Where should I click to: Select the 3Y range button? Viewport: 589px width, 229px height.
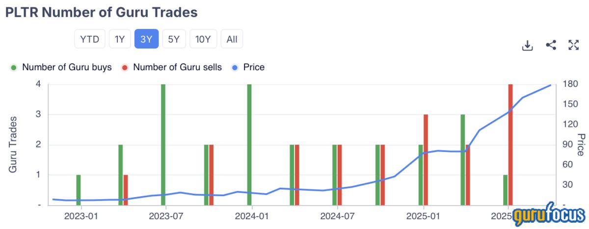146,39
